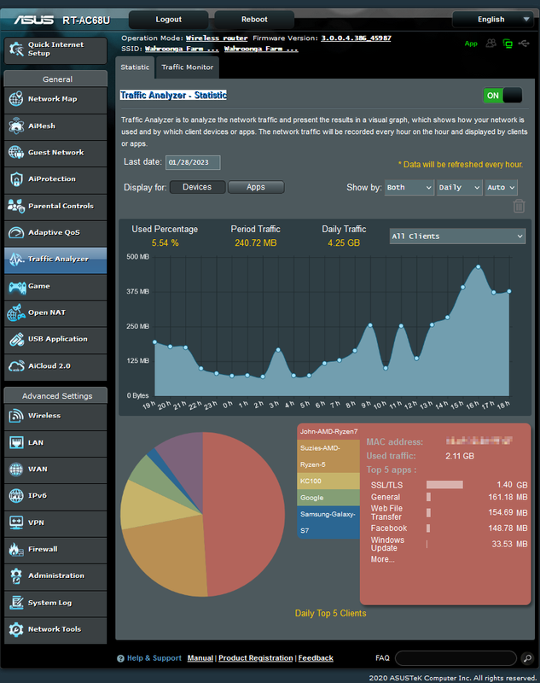
Task: Click the App link in header
Action: [x=471, y=44]
